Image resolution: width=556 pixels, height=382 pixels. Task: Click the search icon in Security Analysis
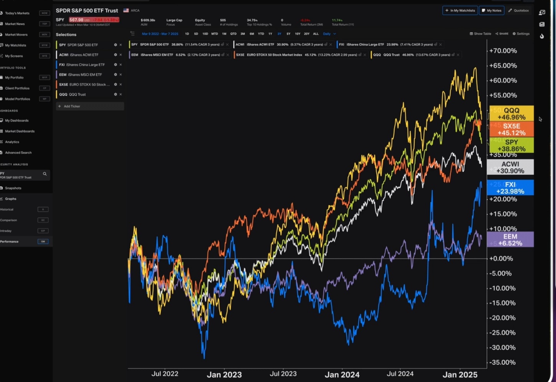[x=45, y=174]
